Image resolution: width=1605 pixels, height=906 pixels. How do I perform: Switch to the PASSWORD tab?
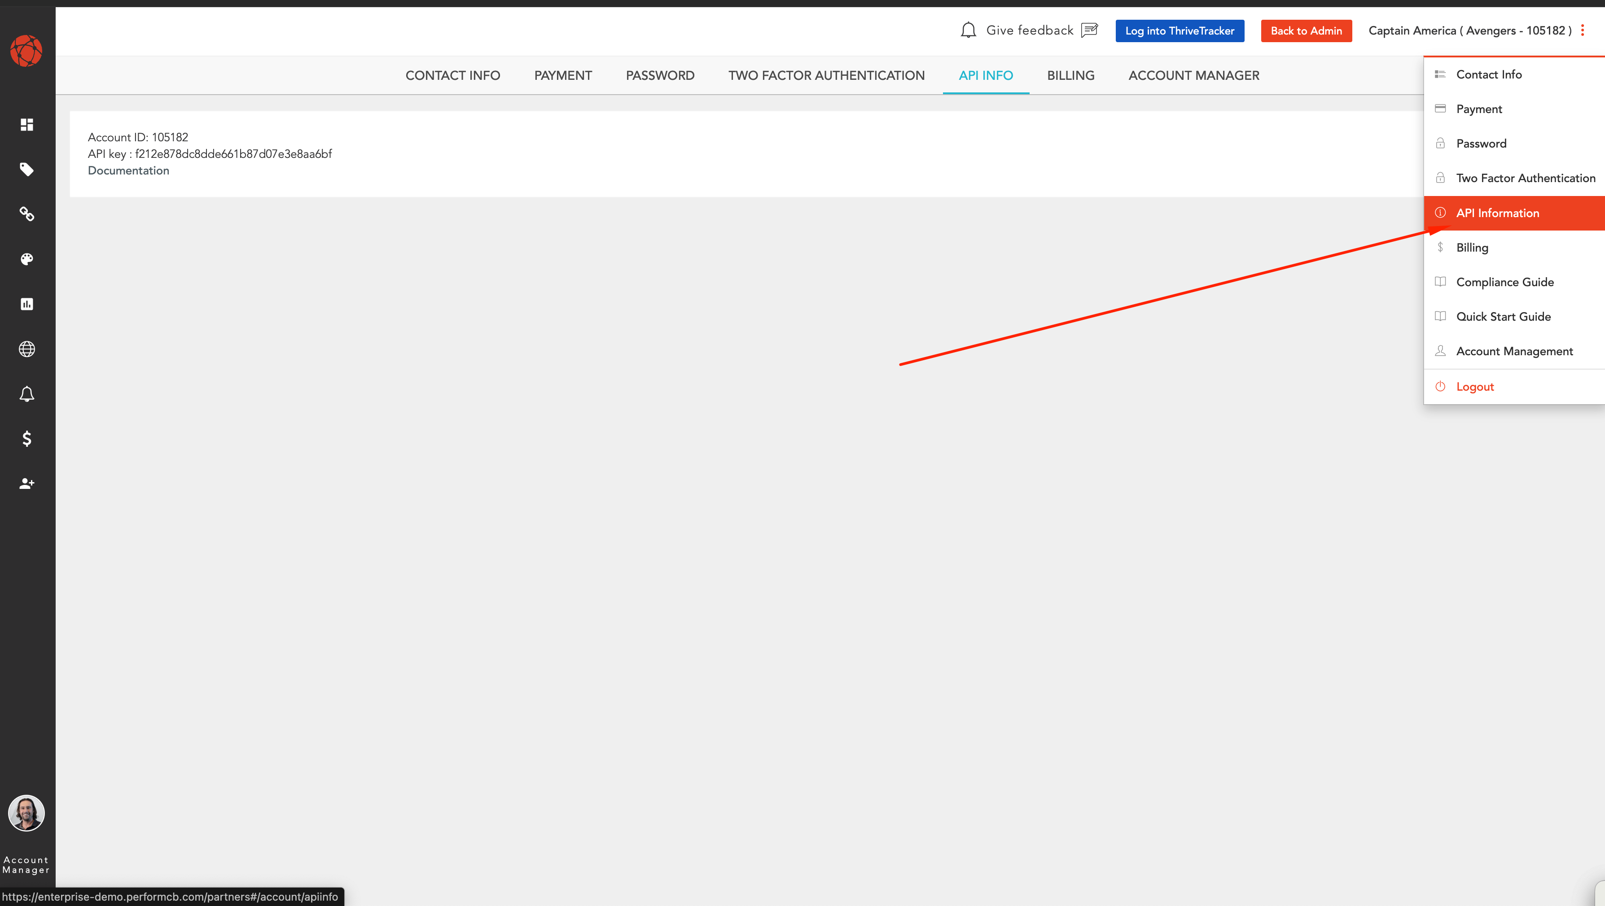tap(660, 75)
